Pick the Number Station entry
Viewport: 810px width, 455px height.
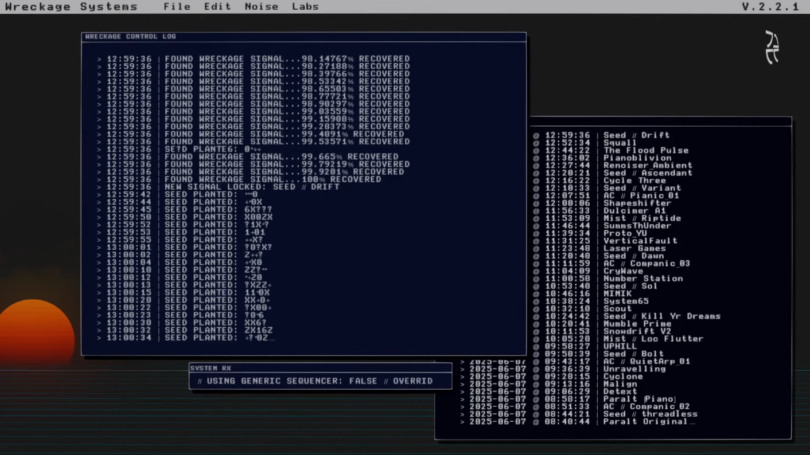(642, 279)
